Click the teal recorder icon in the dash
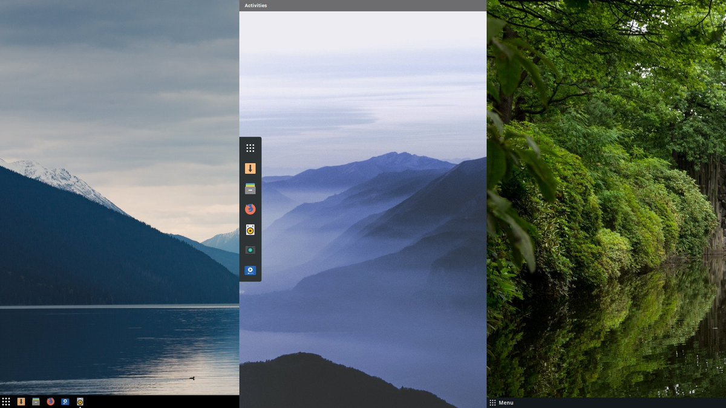726x408 pixels. pos(250,250)
